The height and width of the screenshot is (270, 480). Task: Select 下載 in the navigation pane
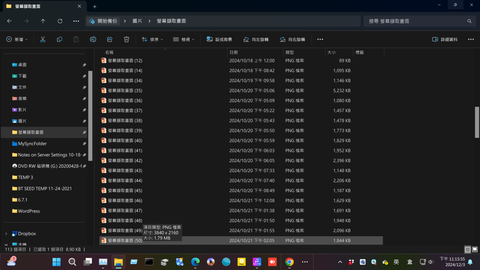pyautogui.click(x=22, y=76)
